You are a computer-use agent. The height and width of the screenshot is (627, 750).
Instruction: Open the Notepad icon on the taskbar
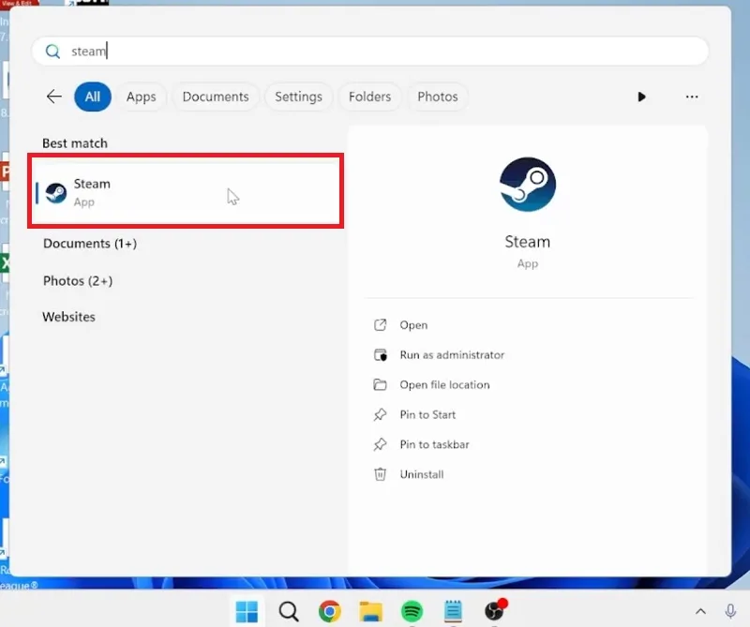(453, 611)
